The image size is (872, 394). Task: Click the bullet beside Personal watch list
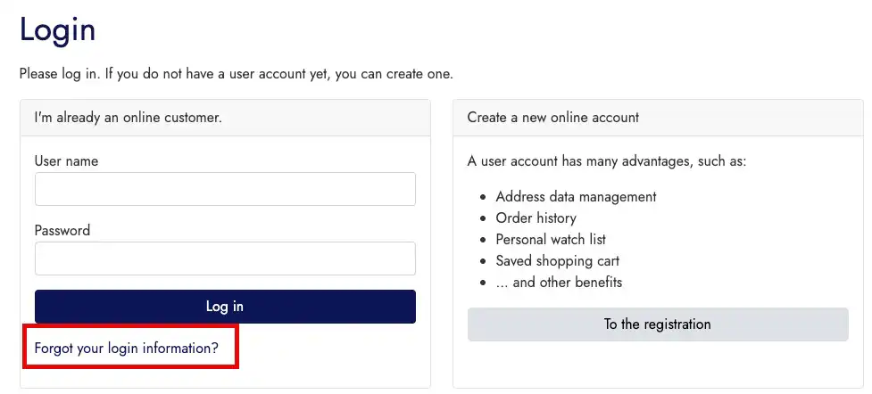pos(484,240)
